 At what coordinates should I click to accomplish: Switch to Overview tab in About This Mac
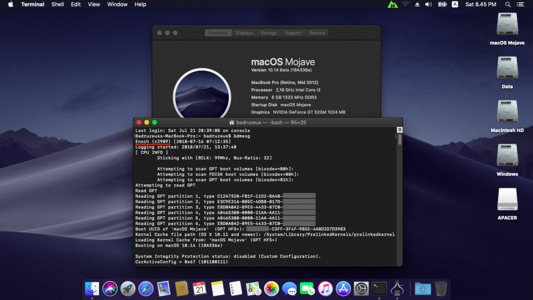click(218, 33)
